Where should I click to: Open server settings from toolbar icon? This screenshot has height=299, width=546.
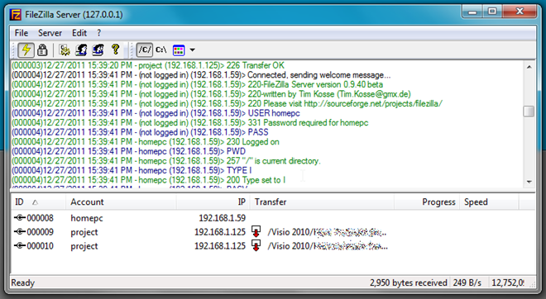pos(65,50)
